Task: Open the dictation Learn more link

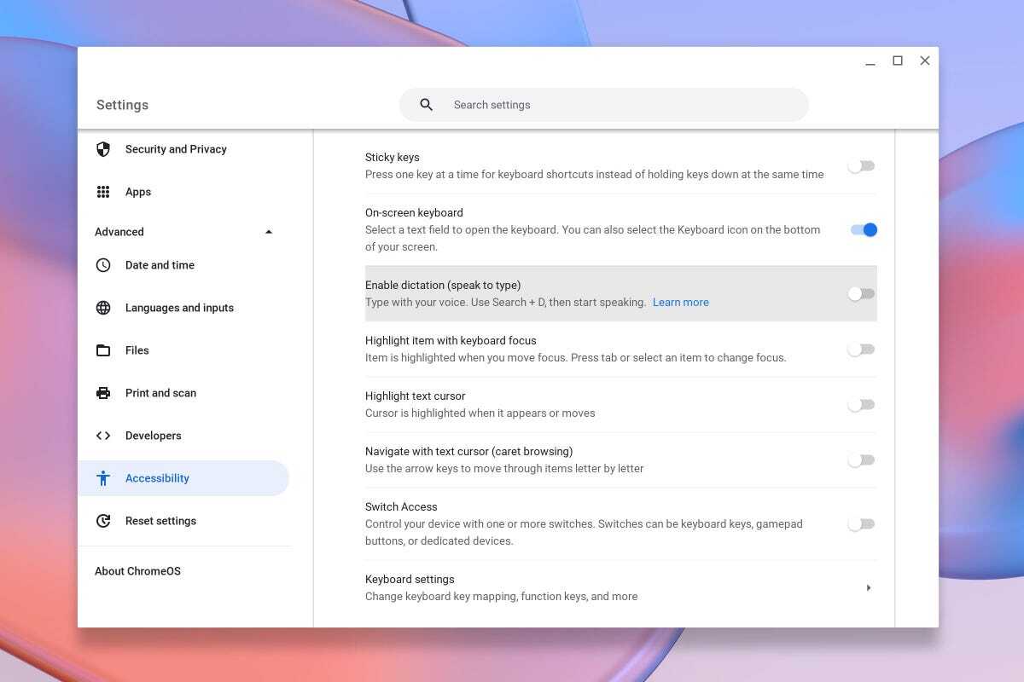Action: coord(680,303)
